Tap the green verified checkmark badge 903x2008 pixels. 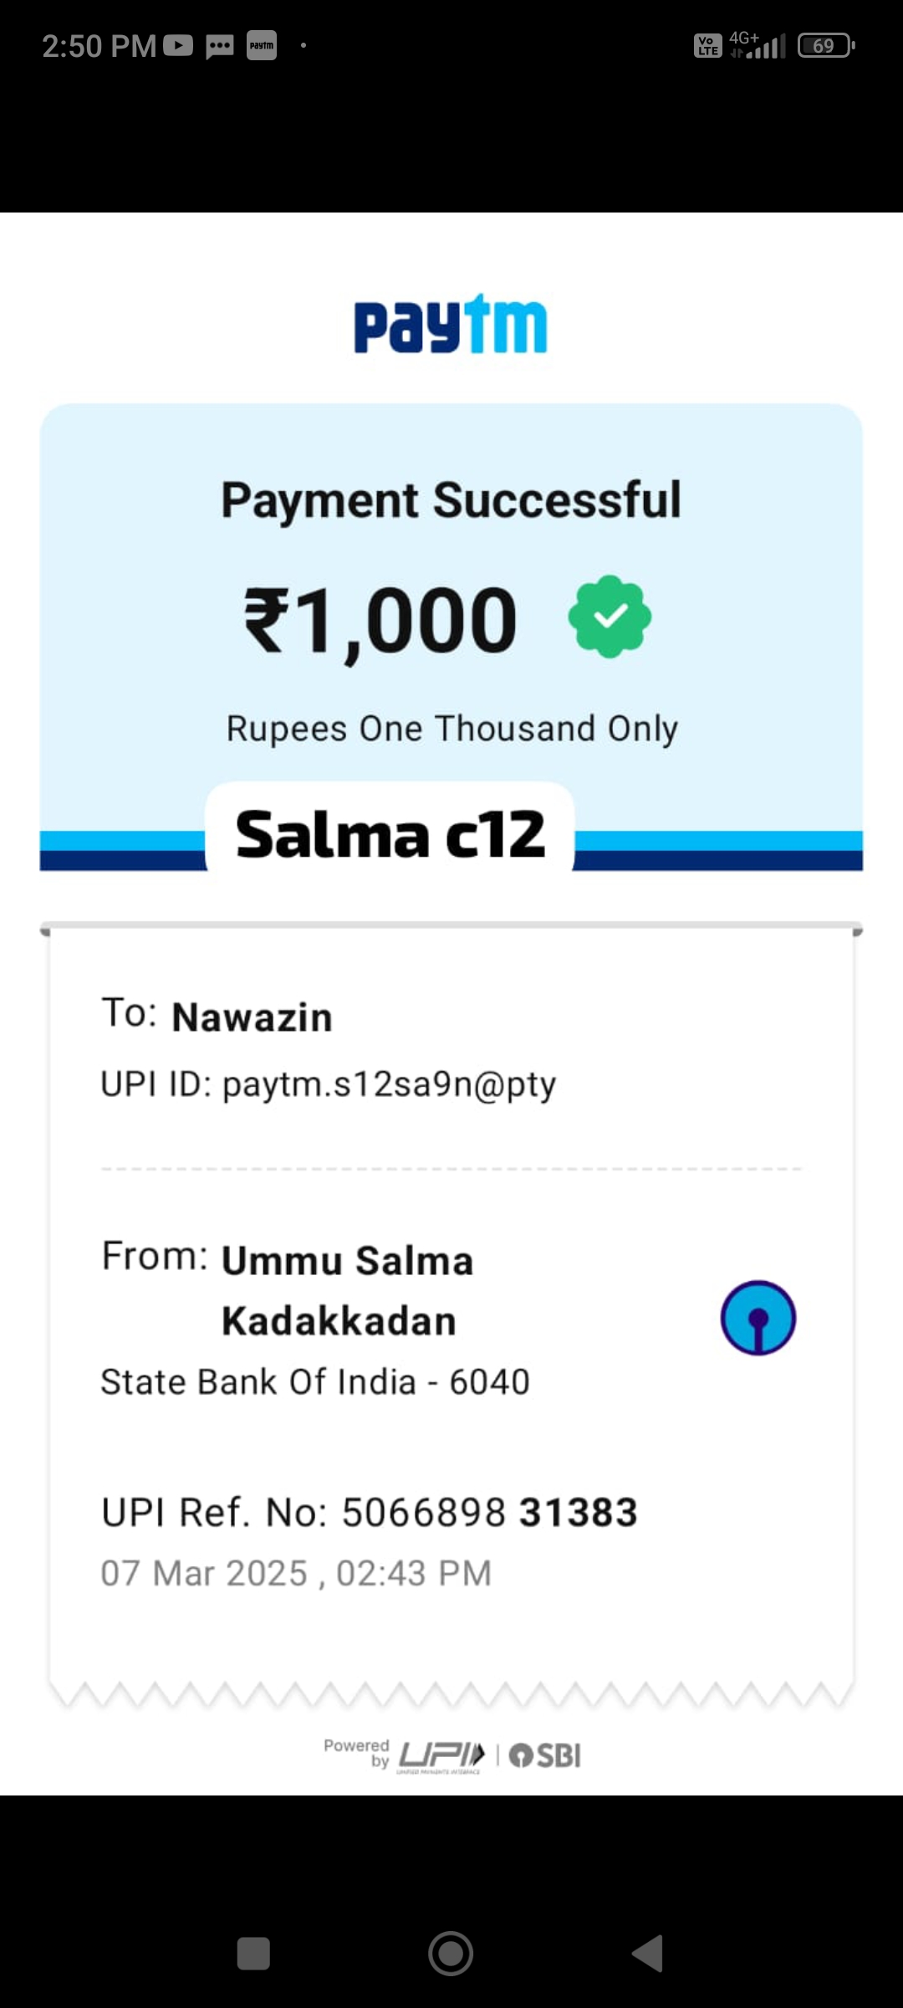tap(610, 617)
